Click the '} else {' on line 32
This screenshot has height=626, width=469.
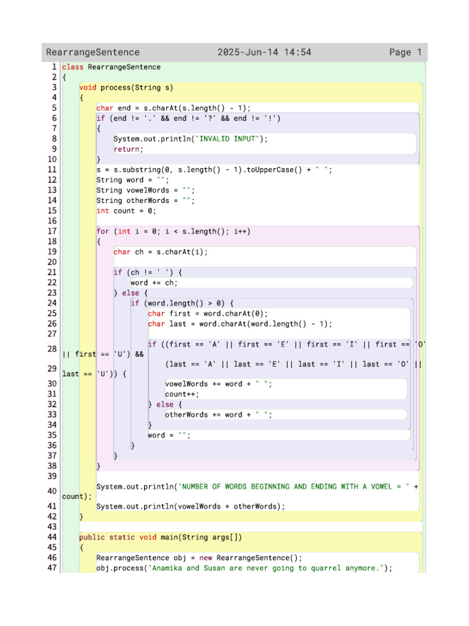165,405
